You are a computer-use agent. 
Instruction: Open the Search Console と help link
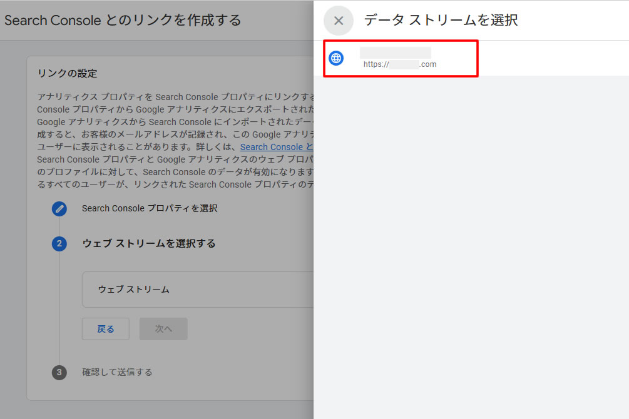pyautogui.click(x=277, y=146)
